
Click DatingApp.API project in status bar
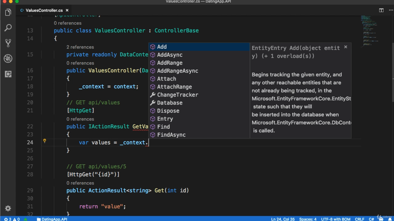[x=52, y=219]
